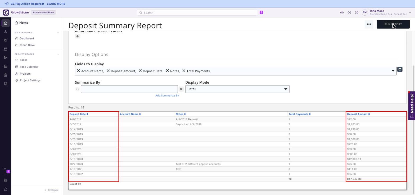
Task: Collapse the Projects/Tasks section
Action: 58,54
